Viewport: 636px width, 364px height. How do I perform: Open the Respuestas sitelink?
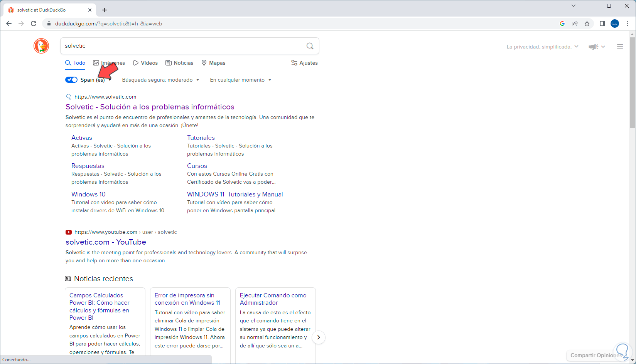(x=88, y=166)
